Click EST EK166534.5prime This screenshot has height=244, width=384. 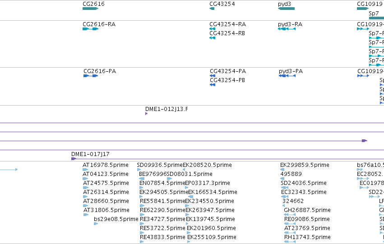tap(213, 192)
